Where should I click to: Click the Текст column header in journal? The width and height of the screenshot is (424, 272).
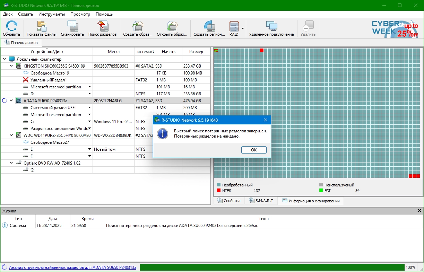click(x=264, y=219)
